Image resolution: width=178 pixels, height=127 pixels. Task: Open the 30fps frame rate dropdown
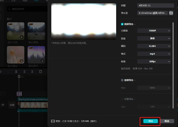(x=154, y=62)
